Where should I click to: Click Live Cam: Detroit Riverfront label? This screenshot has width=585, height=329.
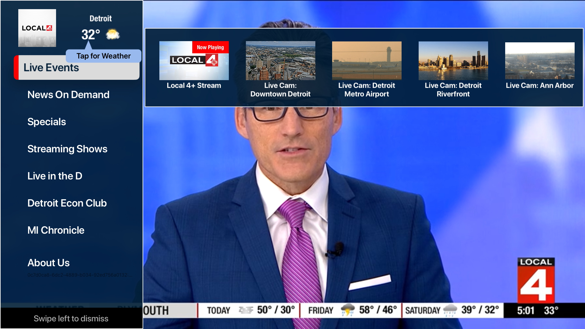click(x=453, y=90)
